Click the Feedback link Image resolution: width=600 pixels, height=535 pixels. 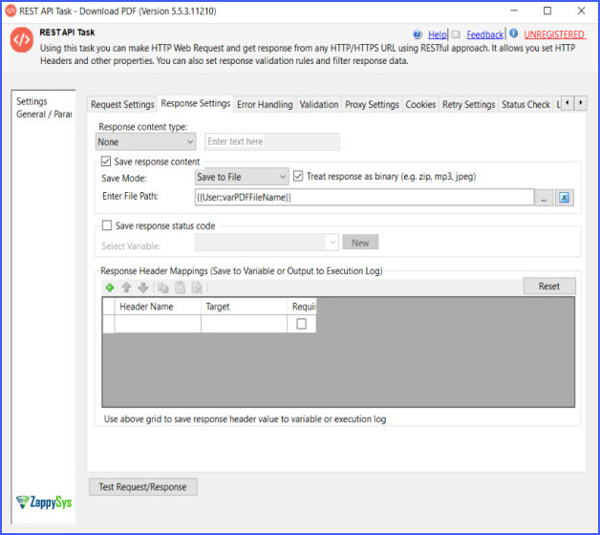484,34
